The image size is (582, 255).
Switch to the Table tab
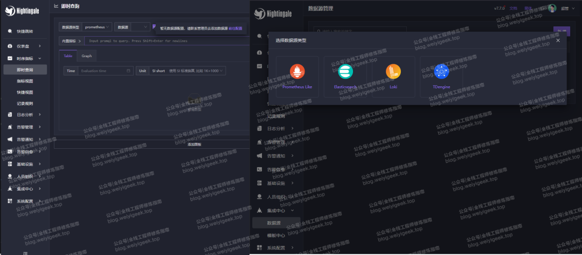68,56
